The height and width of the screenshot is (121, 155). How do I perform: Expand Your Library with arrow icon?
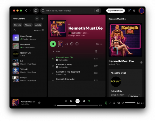click(x=42, y=19)
